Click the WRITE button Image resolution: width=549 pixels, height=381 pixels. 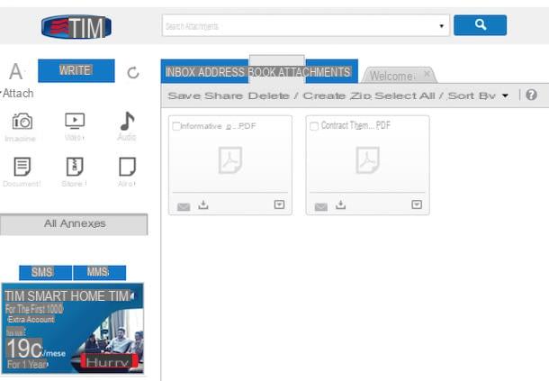(x=76, y=71)
